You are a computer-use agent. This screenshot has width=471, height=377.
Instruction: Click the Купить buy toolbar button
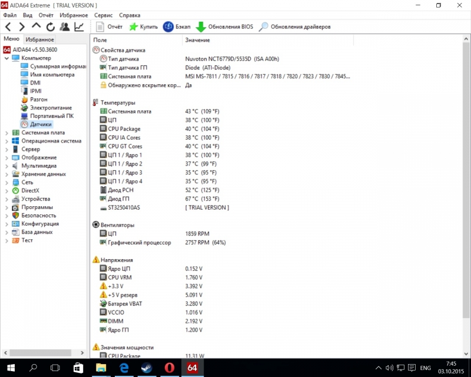pos(143,27)
